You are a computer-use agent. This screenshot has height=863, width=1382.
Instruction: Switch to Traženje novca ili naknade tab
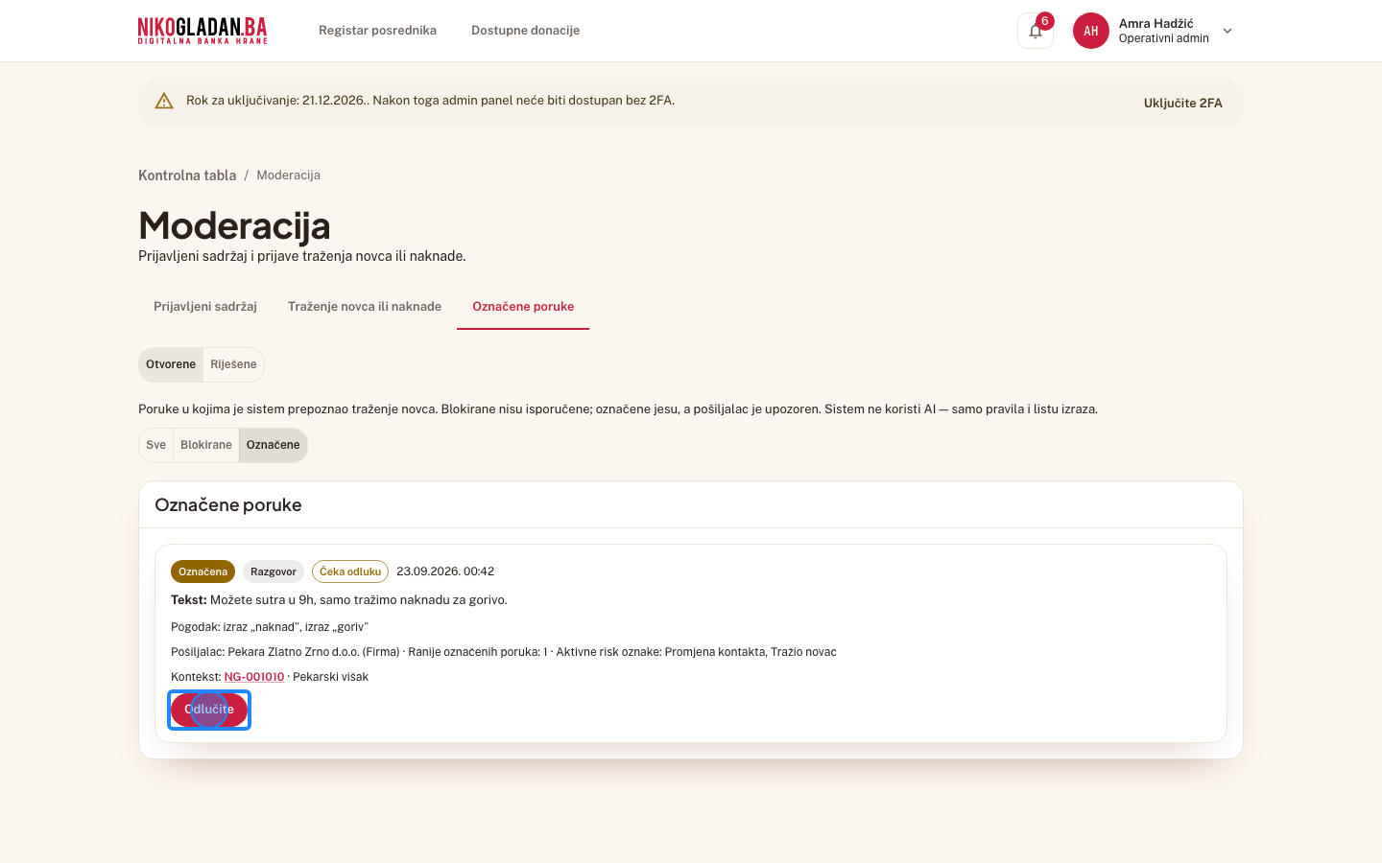click(365, 307)
